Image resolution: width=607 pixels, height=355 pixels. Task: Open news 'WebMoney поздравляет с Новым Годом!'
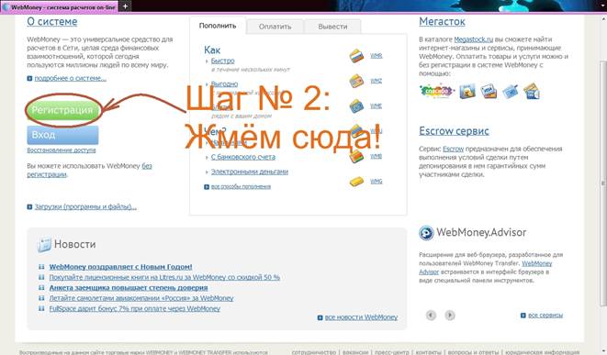[x=120, y=267]
